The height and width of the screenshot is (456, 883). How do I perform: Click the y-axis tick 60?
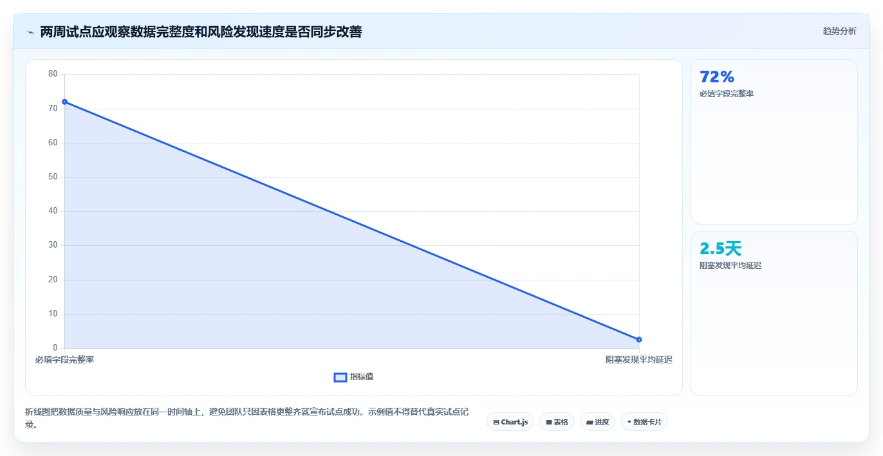53,143
